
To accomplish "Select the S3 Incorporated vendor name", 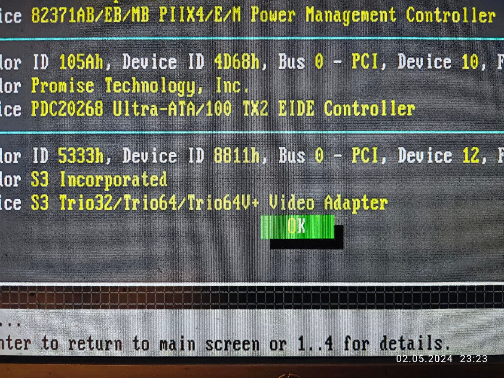I will 99,180.
